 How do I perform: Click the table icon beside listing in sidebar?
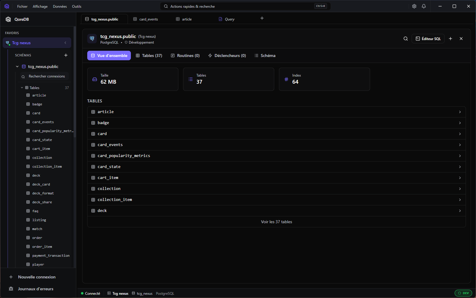pos(28,220)
